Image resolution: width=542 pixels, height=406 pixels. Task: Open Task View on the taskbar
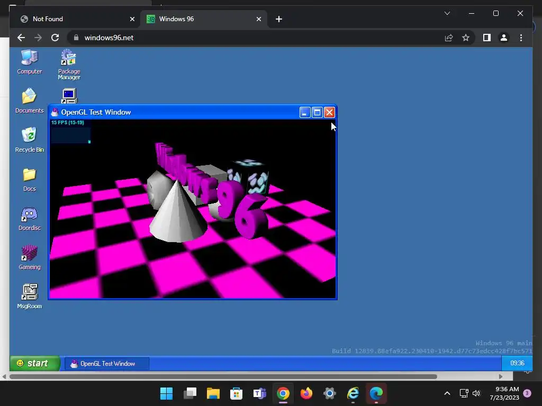coord(190,393)
